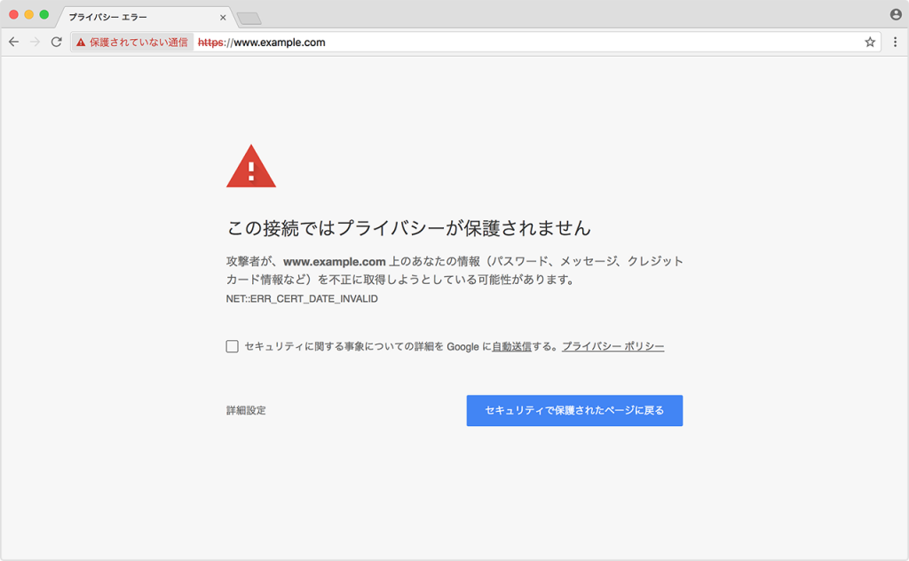The height and width of the screenshot is (561, 909).
Task: Reload the current page
Action: coord(55,42)
